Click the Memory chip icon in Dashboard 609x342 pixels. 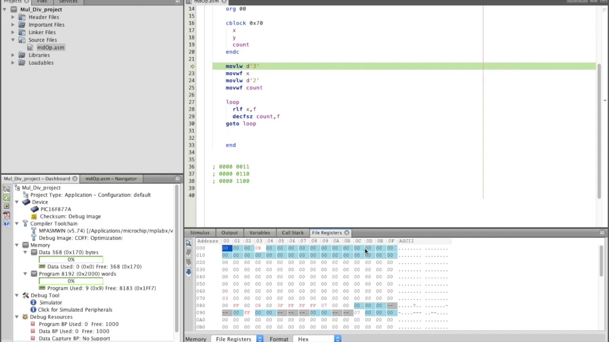(x=26, y=245)
